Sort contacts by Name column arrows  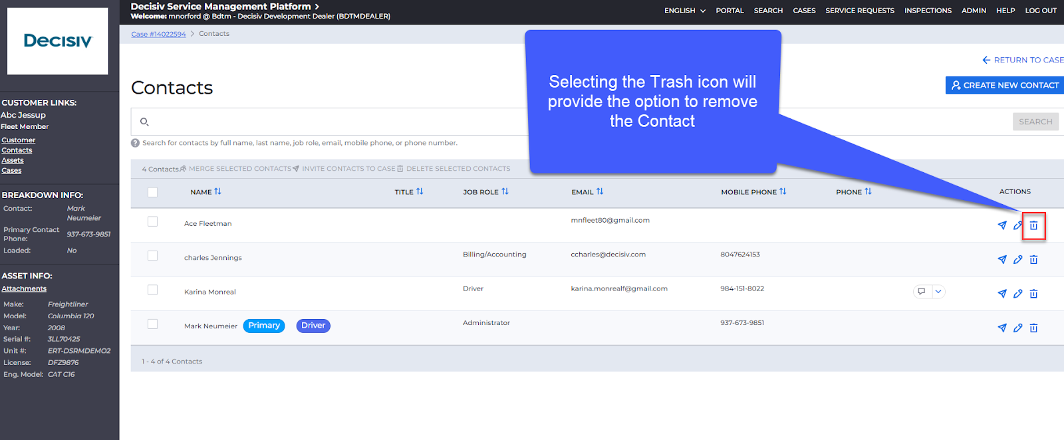point(217,191)
